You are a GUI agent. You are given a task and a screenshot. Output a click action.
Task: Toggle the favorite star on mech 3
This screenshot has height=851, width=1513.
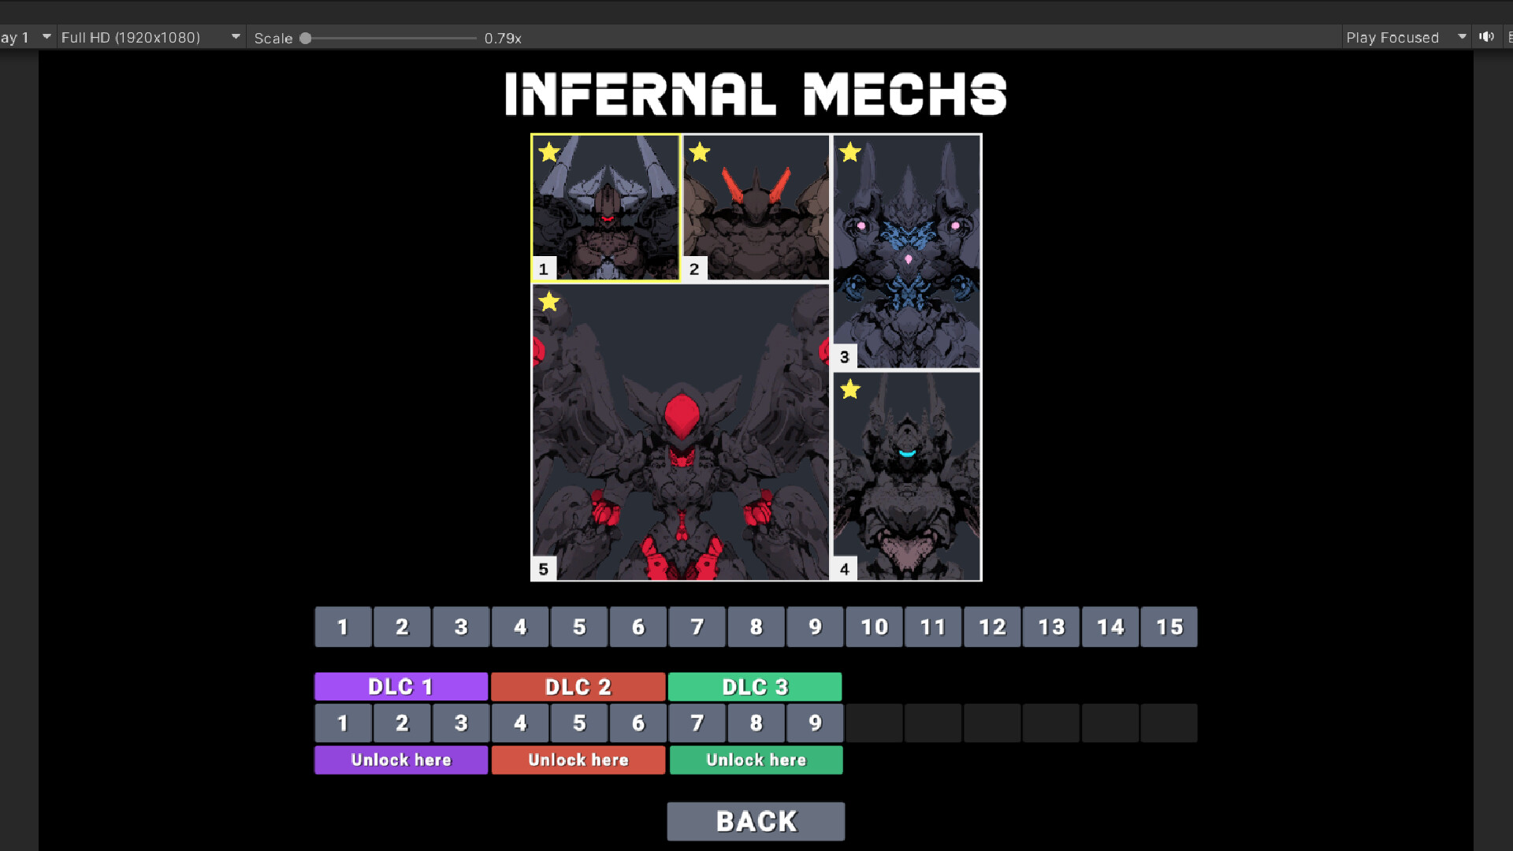coord(850,152)
